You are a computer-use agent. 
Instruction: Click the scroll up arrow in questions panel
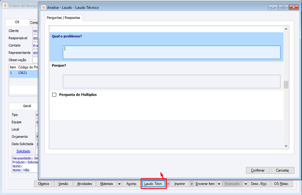point(286,29)
